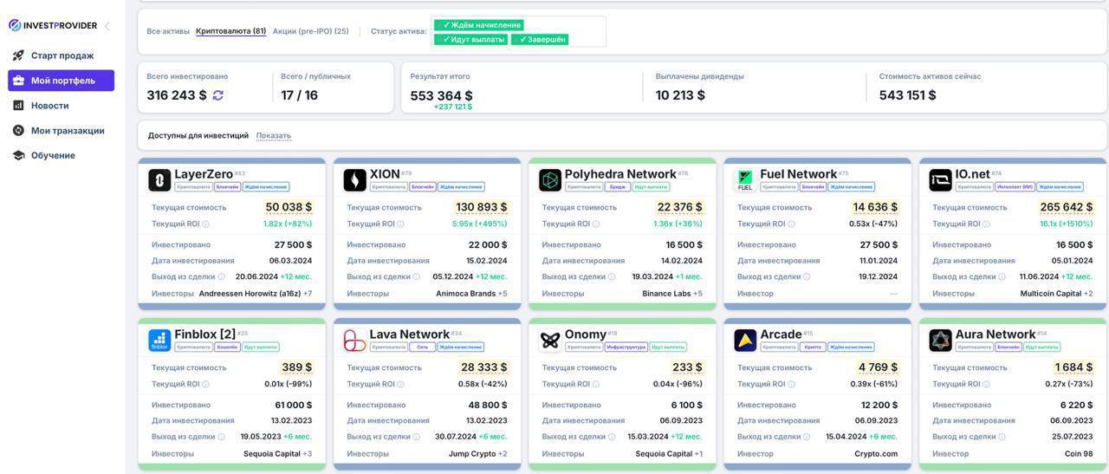The width and height of the screenshot is (1109, 474).
Task: Click ROI info icon in Onomy card
Action: pyautogui.click(x=595, y=385)
